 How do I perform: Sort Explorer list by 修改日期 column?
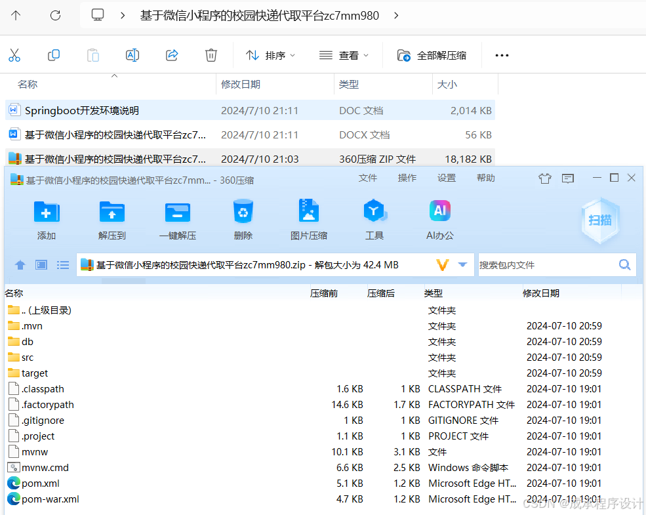241,85
